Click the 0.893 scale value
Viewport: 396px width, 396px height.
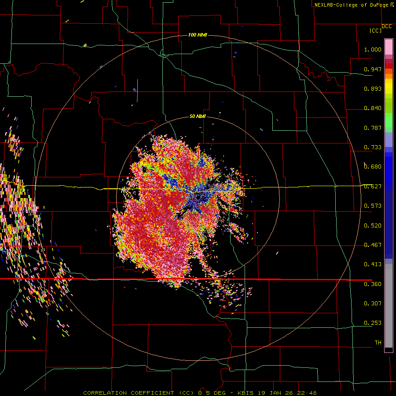pos(373,88)
